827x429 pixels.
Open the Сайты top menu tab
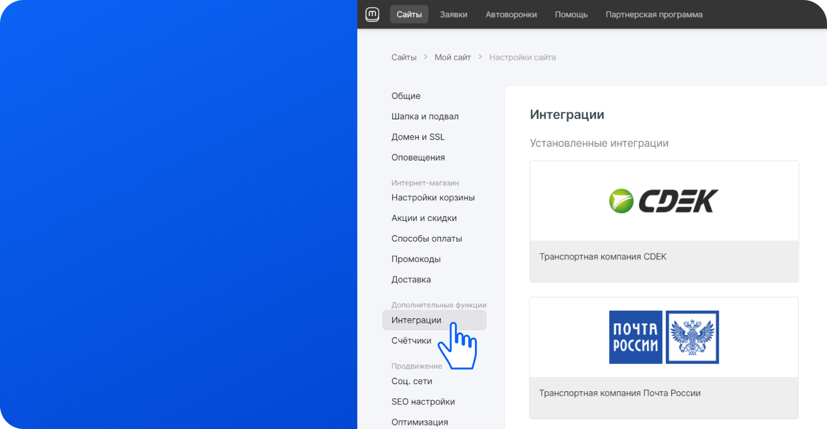point(409,14)
